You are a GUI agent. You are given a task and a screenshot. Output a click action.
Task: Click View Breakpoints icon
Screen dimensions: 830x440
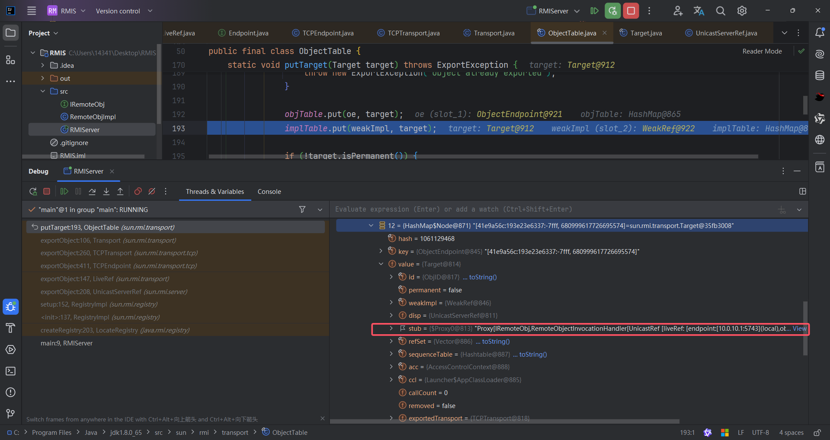pos(138,191)
